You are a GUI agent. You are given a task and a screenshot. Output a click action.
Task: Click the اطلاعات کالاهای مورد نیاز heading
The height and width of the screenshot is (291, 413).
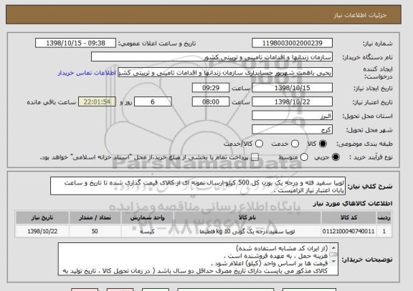coord(353,203)
